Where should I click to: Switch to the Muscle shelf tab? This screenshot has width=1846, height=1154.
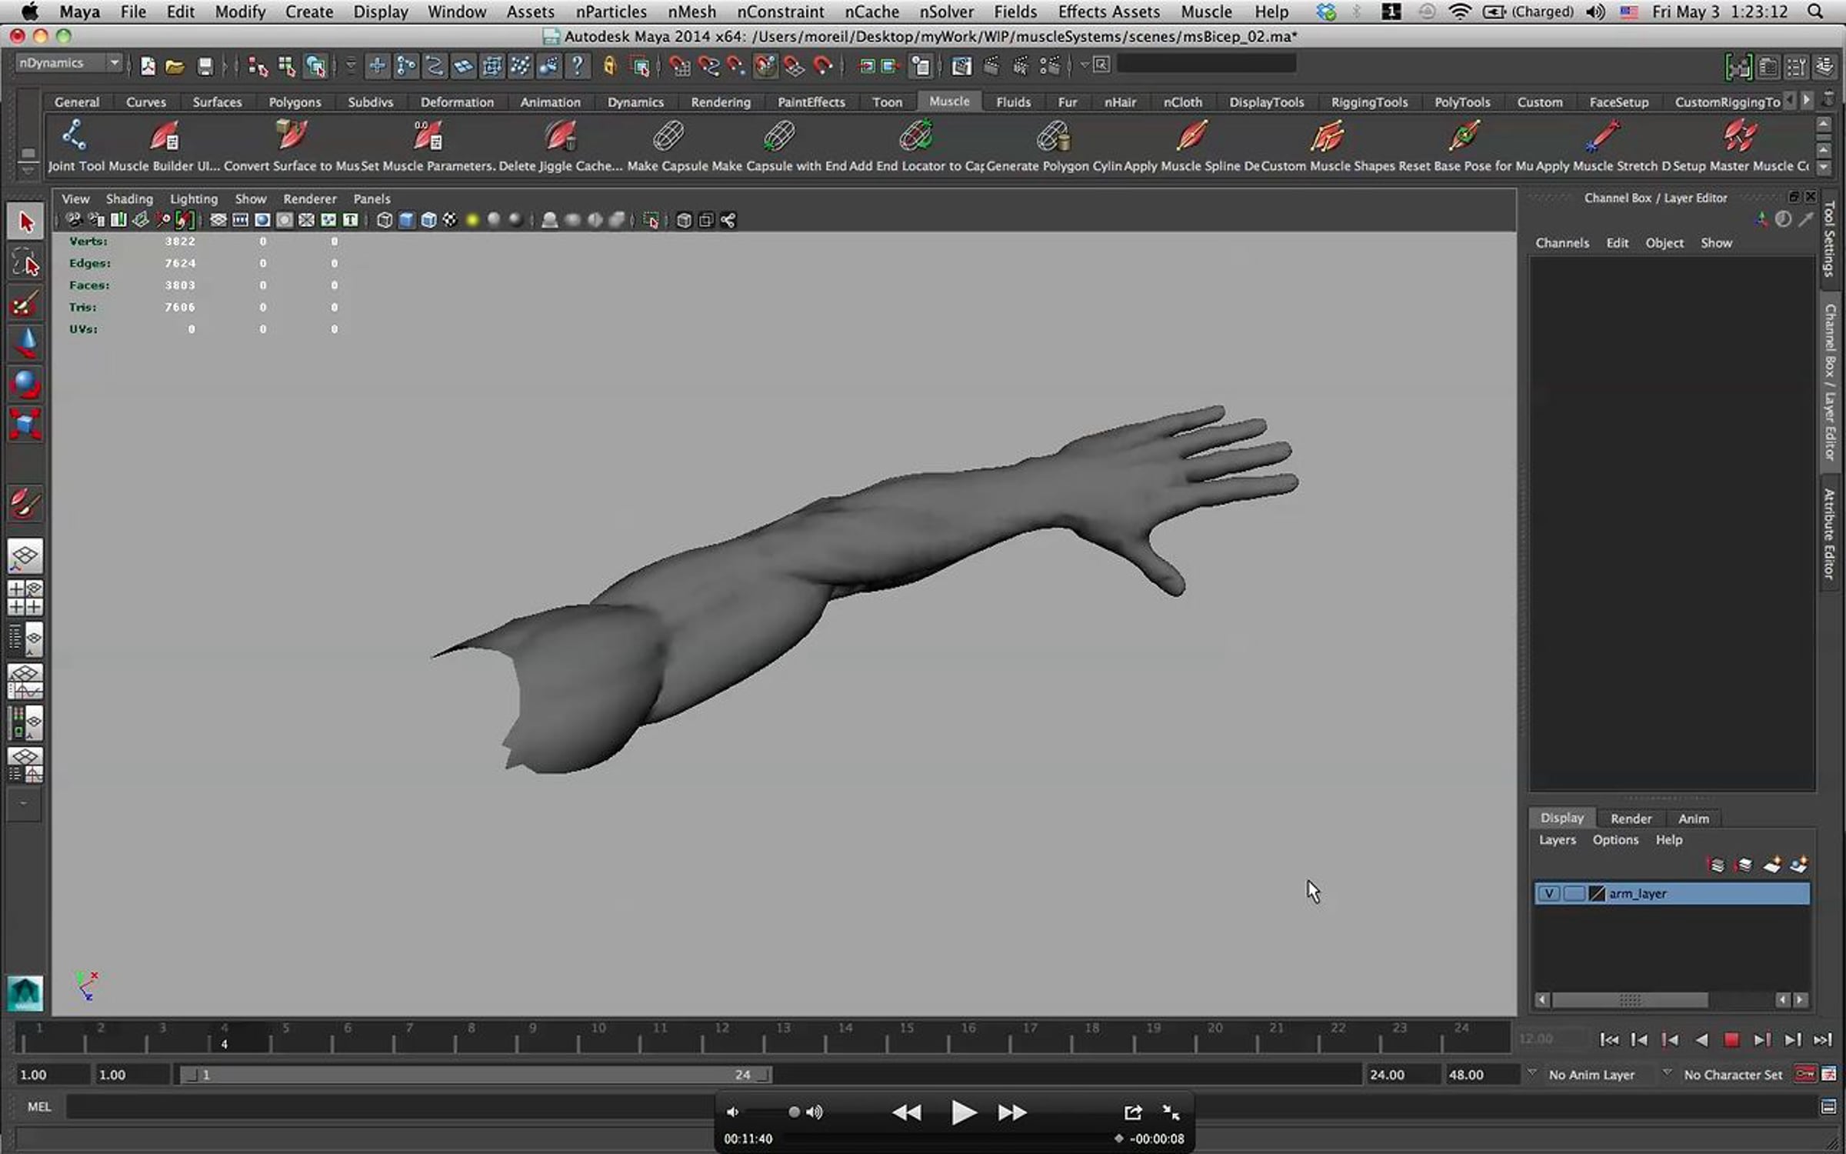(x=949, y=101)
